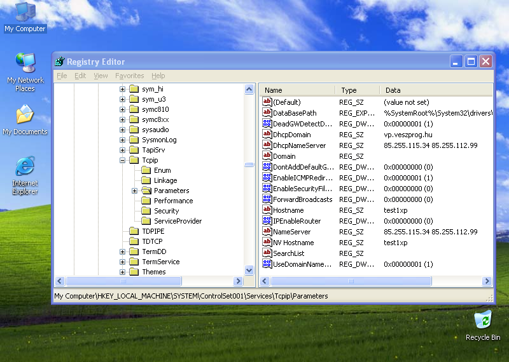Sort values by Name column header
509x362 pixels.
pyautogui.click(x=297, y=90)
